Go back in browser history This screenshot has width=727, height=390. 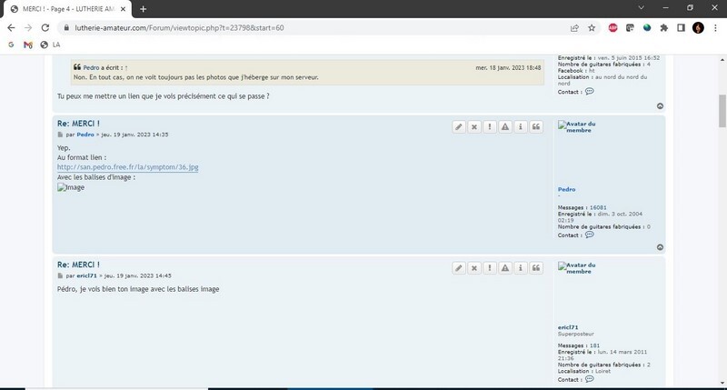11,28
